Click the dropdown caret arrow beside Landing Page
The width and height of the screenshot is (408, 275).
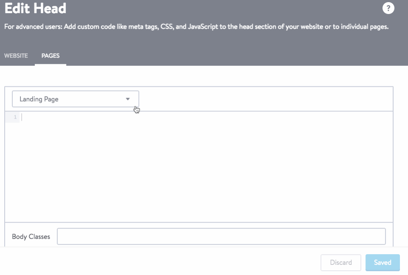(x=128, y=99)
